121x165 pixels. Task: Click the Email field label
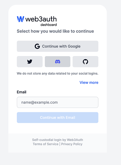(22, 92)
